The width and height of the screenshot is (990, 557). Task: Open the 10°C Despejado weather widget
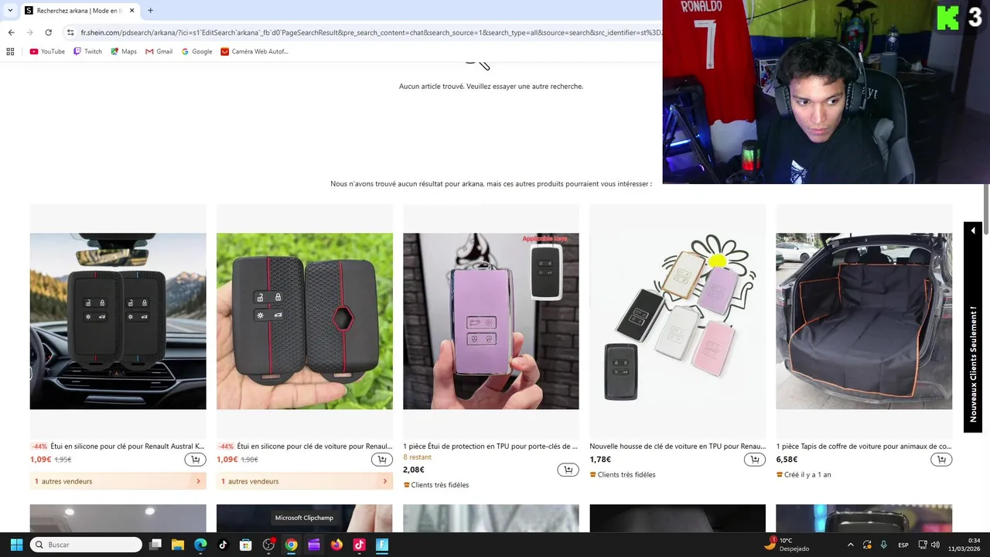tap(787, 545)
